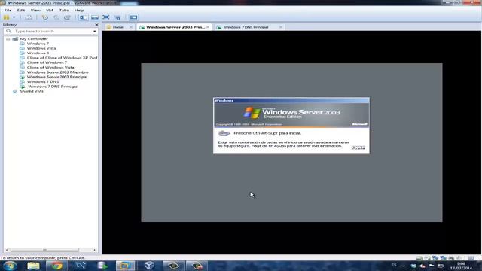
Task: Open the power options dropdown arrow
Action: click(14, 17)
